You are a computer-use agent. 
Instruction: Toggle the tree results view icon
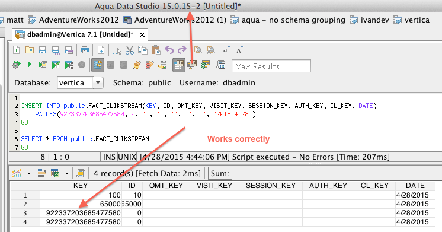click(x=192, y=65)
